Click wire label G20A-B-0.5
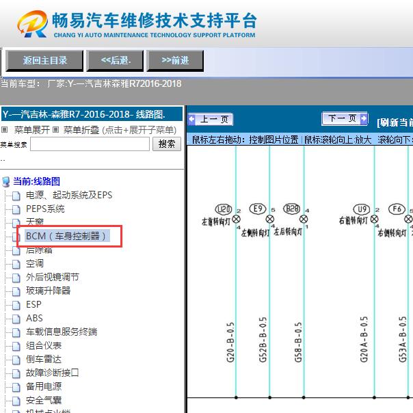This screenshot has width=413, height=413. (x=364, y=340)
